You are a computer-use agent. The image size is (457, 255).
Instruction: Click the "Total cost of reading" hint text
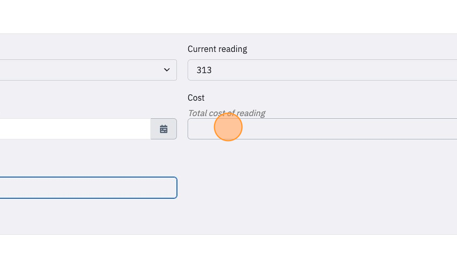226,113
